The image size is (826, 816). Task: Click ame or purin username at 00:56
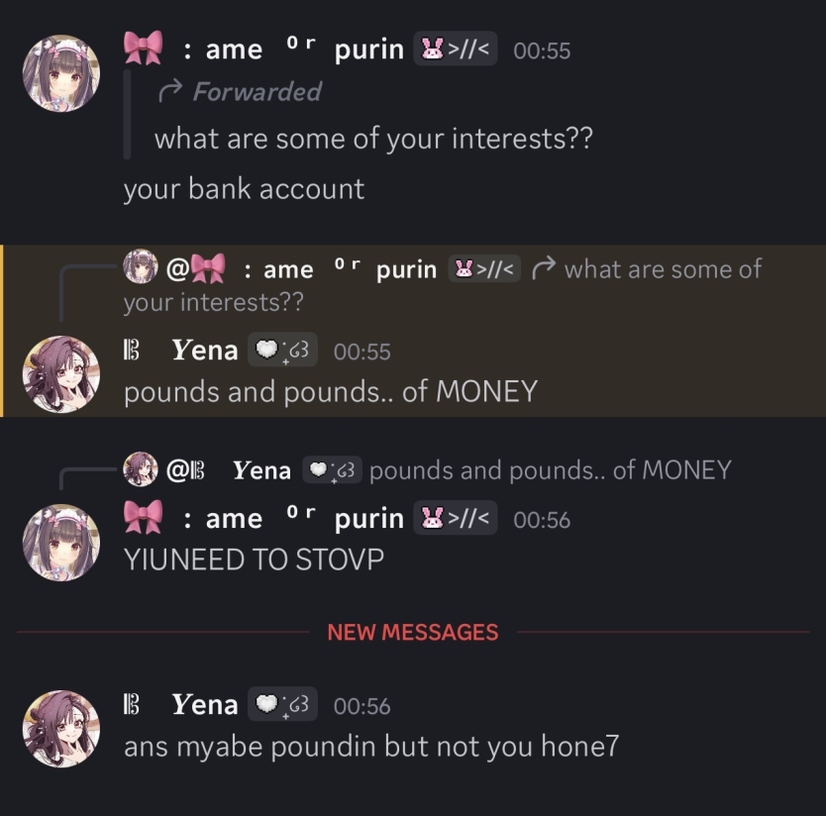tap(263, 518)
